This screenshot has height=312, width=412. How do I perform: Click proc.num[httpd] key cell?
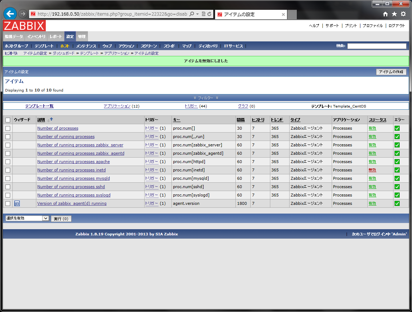pos(189,162)
